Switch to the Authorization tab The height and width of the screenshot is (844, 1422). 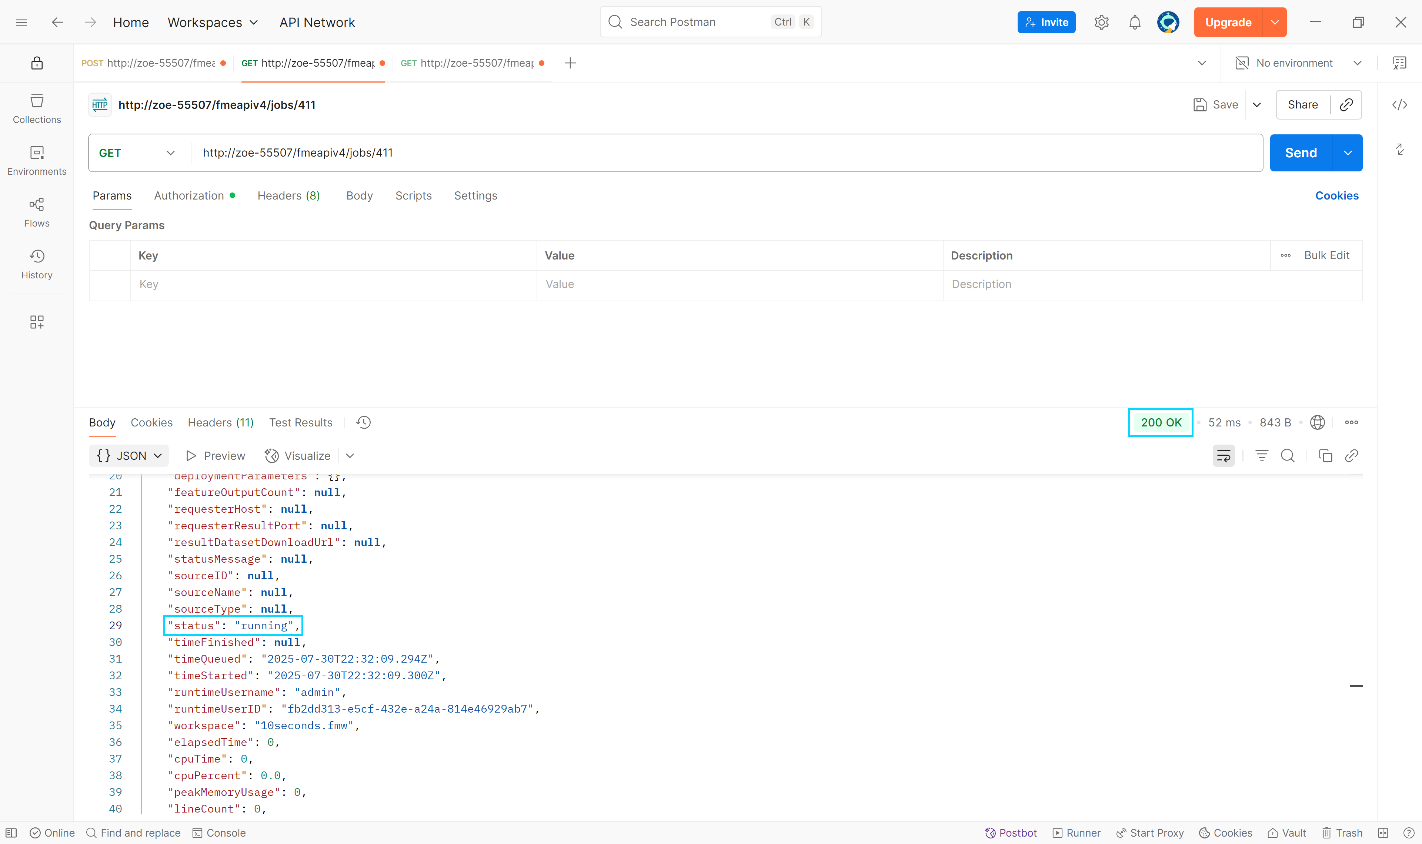point(189,196)
